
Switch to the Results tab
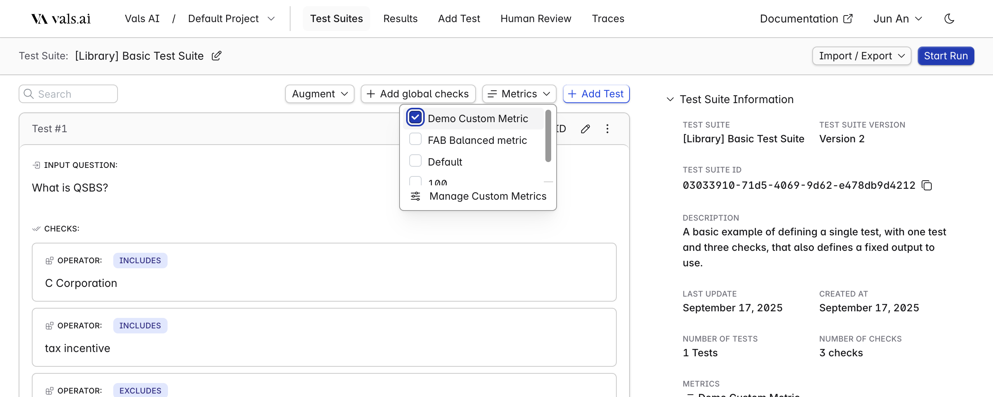(x=400, y=19)
